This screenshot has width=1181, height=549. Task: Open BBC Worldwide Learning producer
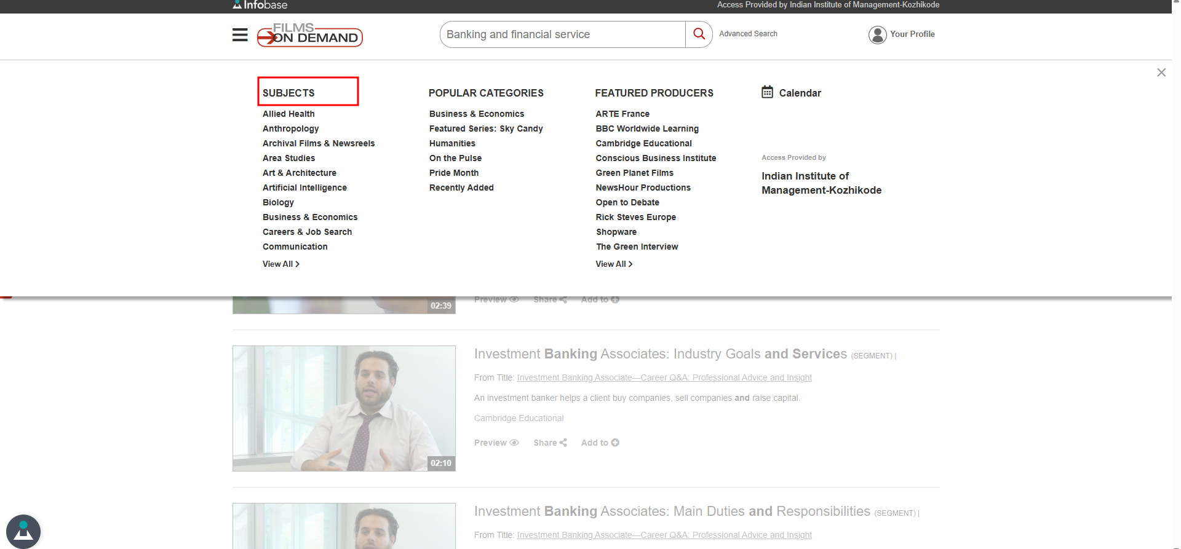click(646, 128)
